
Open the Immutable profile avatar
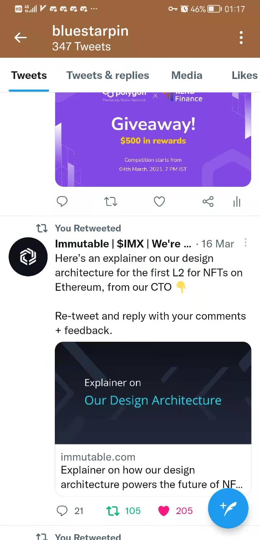(x=28, y=257)
